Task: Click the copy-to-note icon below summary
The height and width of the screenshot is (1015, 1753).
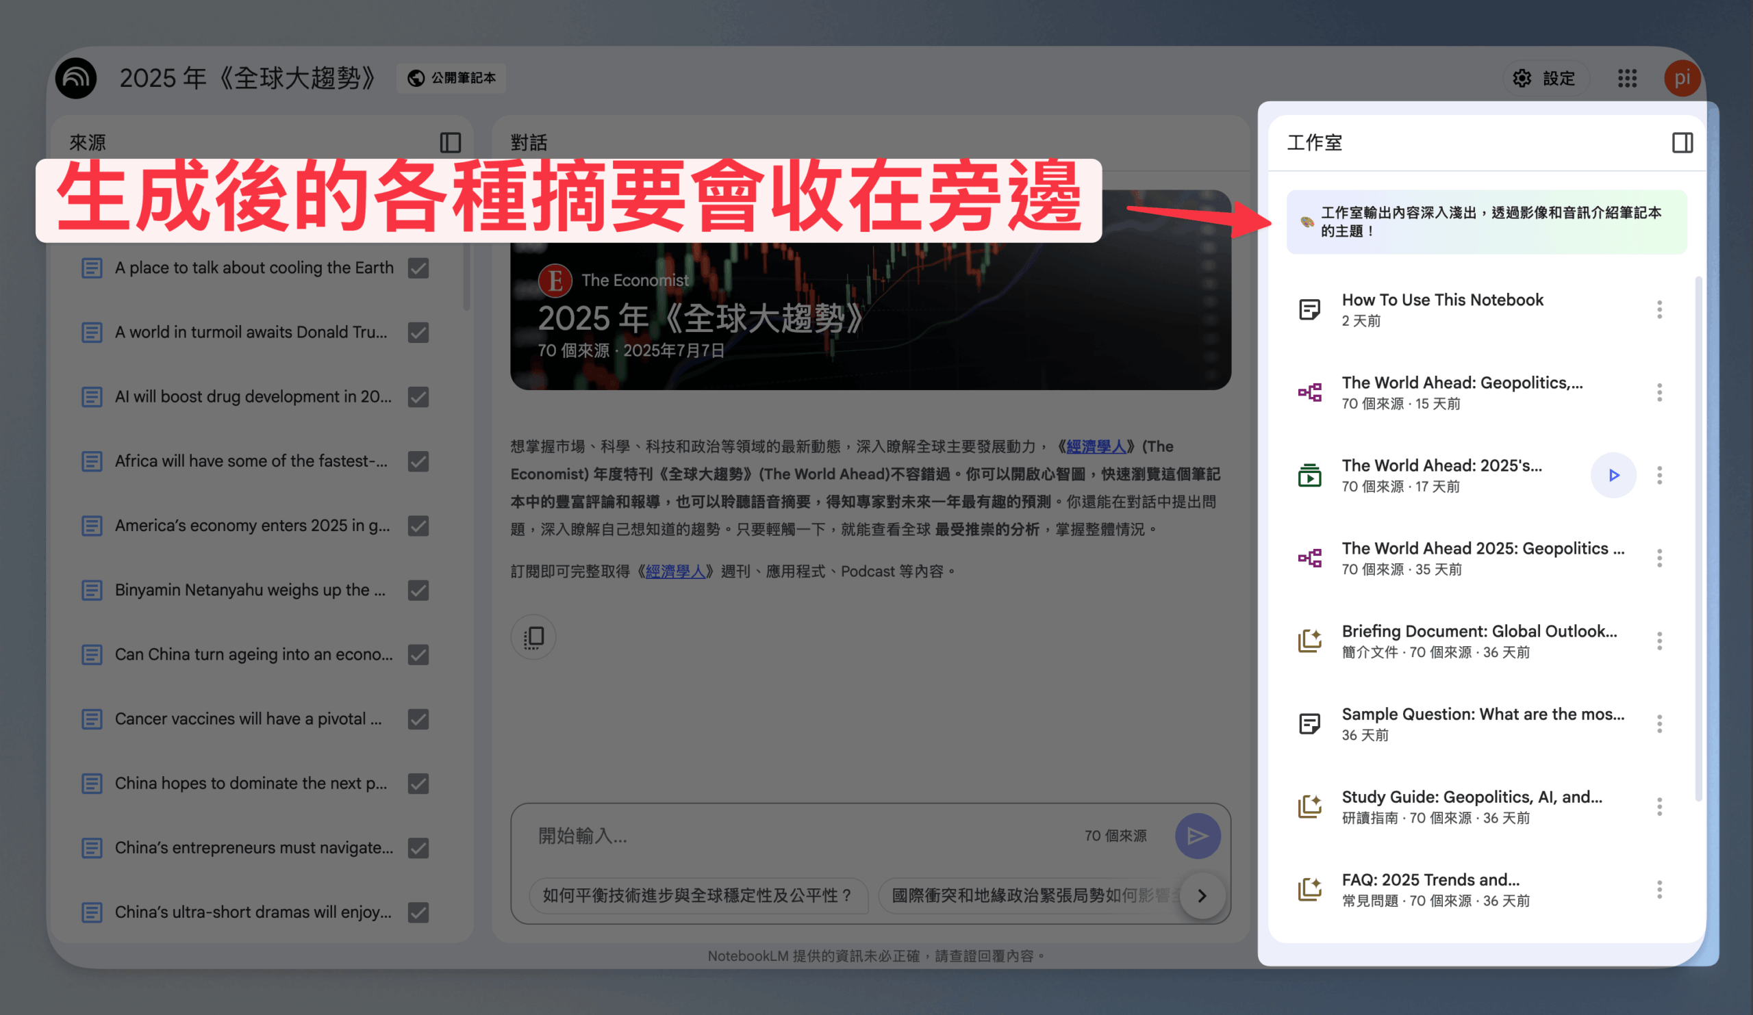Action: coord(533,637)
